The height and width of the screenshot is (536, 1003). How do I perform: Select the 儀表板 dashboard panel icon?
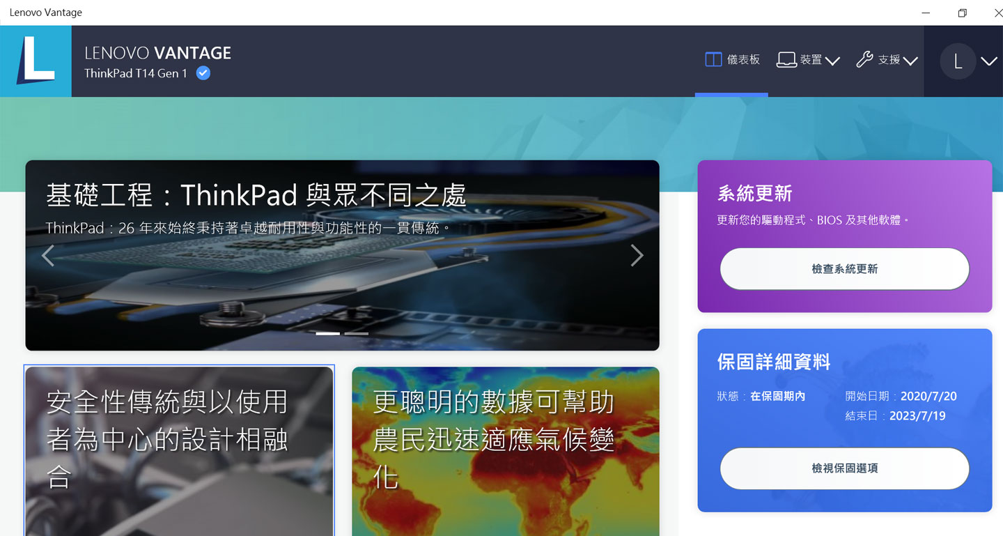click(x=713, y=59)
